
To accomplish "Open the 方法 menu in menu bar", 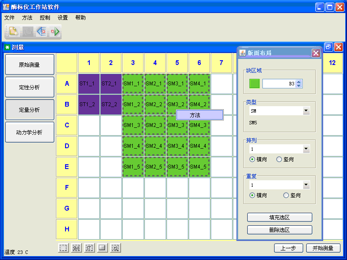I will [x=27, y=18].
